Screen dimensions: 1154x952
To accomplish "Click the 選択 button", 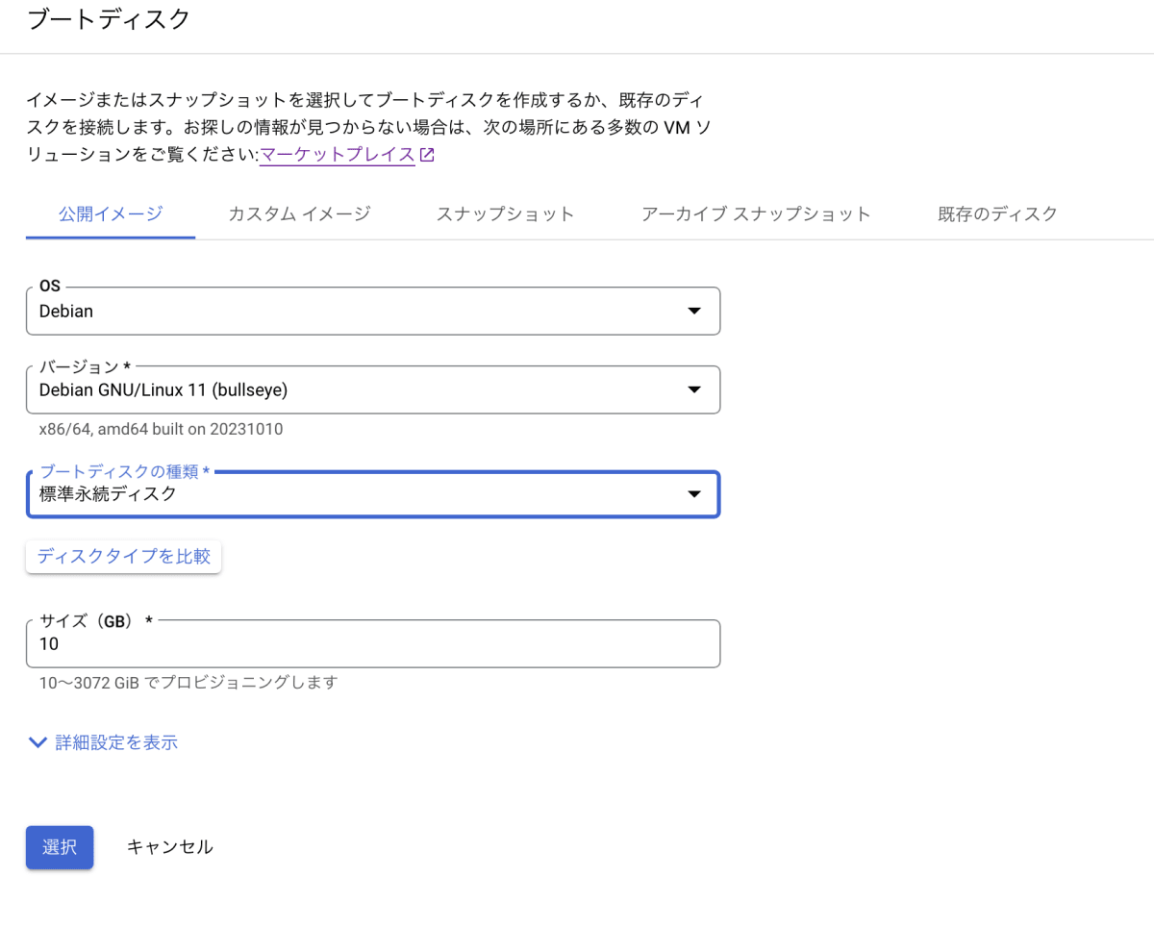I will [x=60, y=847].
